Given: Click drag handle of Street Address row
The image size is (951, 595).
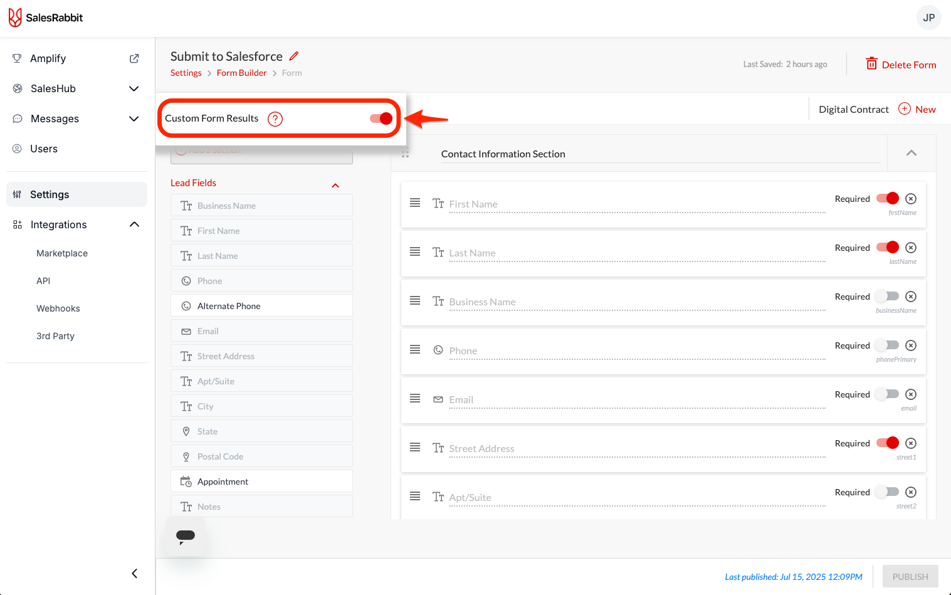Looking at the screenshot, I should 415,447.
